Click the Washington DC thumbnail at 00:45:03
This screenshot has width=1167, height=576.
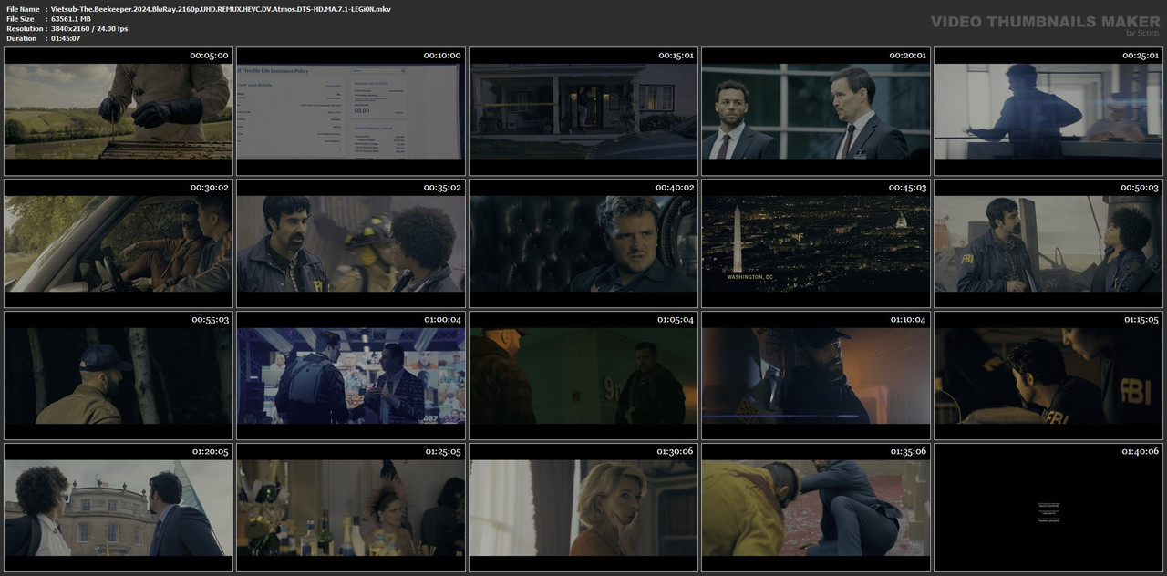pyautogui.click(x=816, y=243)
